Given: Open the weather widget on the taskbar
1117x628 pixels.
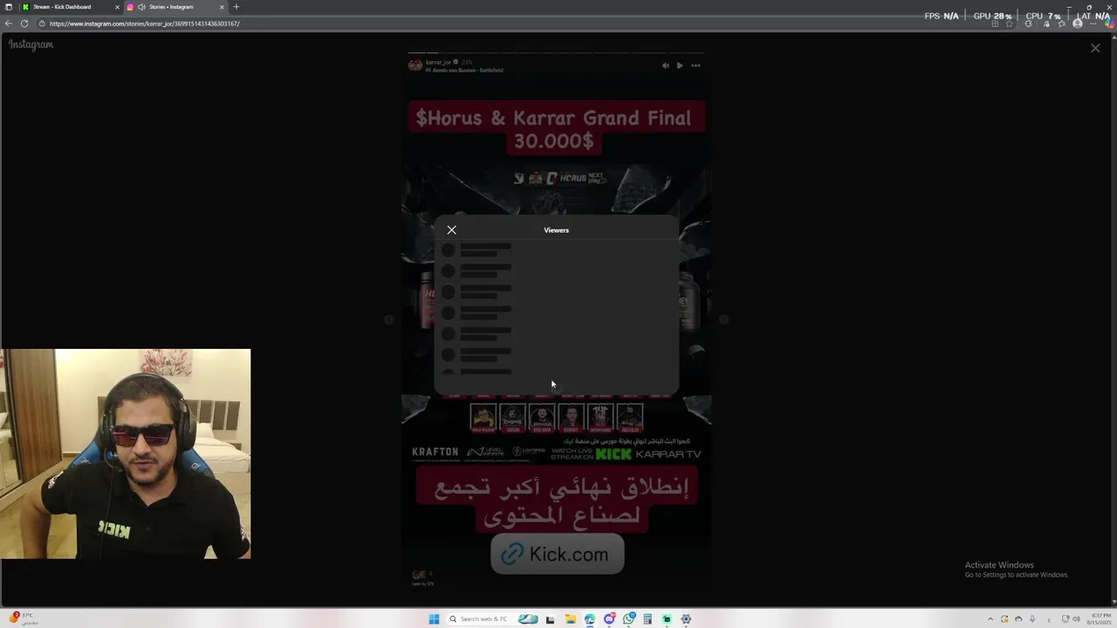Looking at the screenshot, I should click(x=22, y=618).
